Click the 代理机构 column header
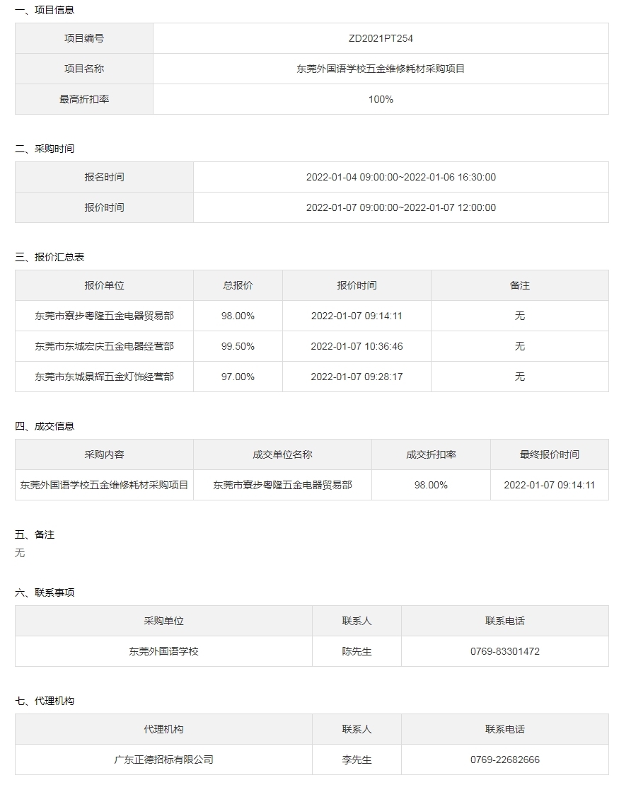This screenshot has width=619, height=785. pos(163,729)
